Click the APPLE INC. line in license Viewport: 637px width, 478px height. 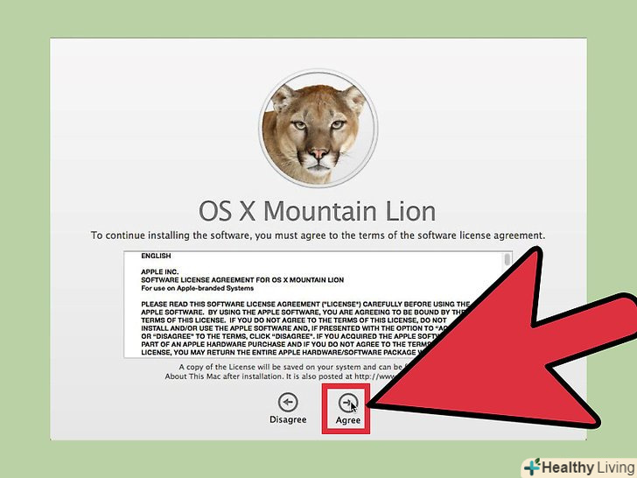tap(159, 272)
